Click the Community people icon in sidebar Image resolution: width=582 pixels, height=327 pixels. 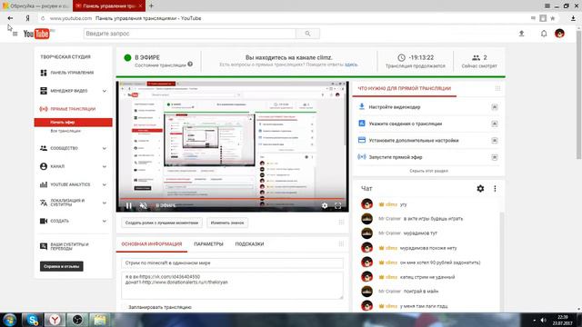point(44,148)
